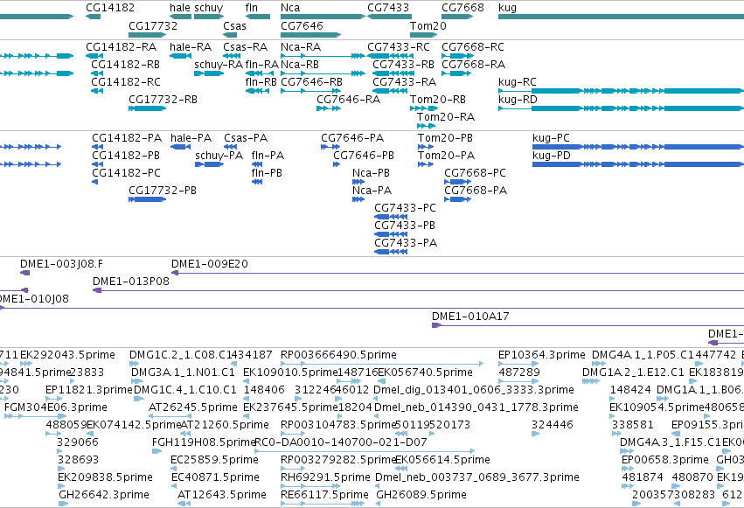Image resolution: width=744 pixels, height=508 pixels.
Task: Click EST EC25859.5prime
Action: click(x=215, y=460)
